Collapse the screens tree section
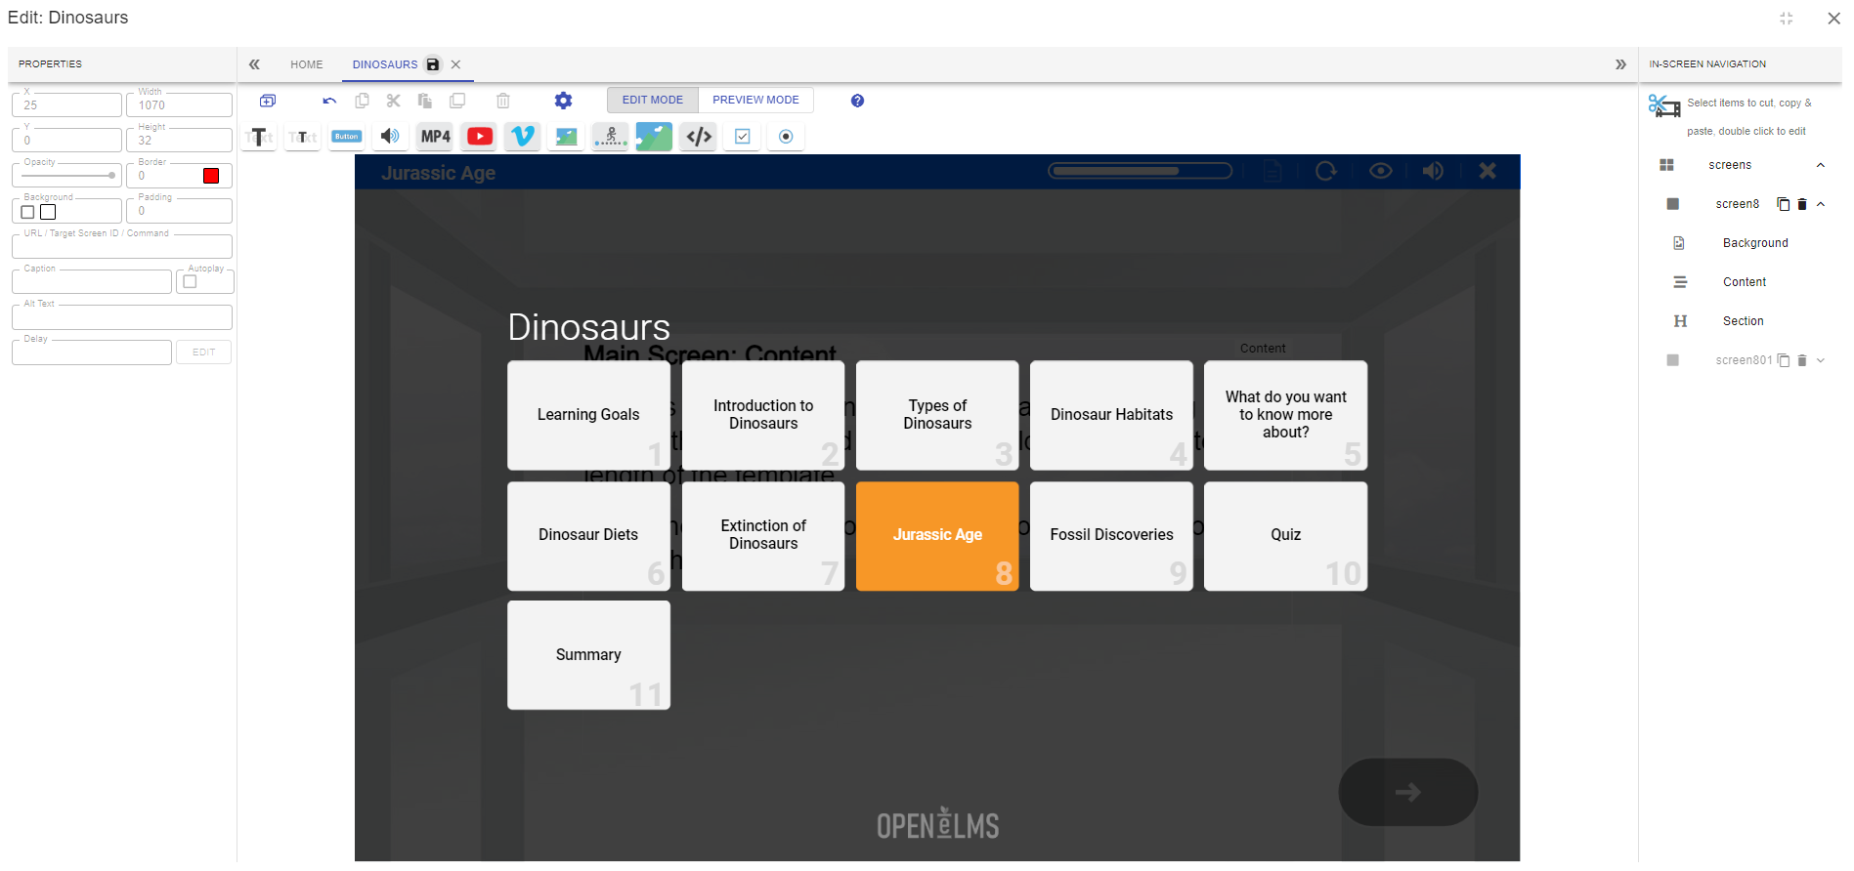This screenshot has width=1854, height=871. click(x=1821, y=165)
